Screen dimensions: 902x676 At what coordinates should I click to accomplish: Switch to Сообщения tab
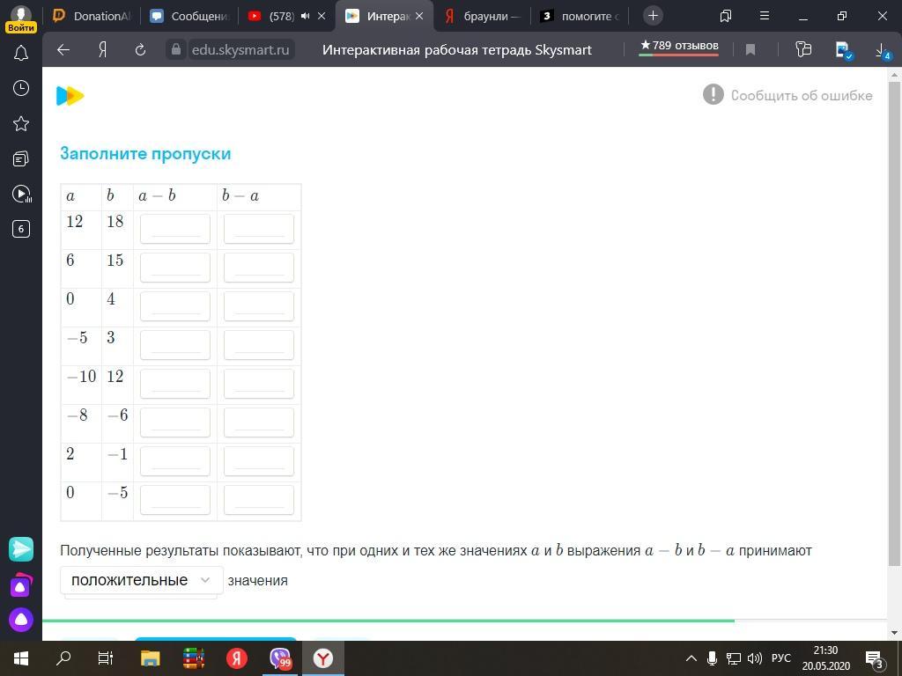190,16
